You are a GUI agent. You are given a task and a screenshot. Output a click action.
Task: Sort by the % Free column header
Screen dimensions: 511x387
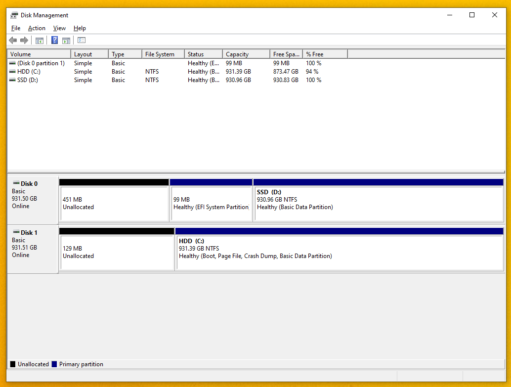[x=325, y=54]
